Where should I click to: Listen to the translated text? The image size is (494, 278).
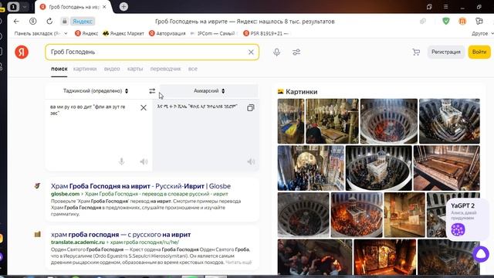tap(251, 161)
